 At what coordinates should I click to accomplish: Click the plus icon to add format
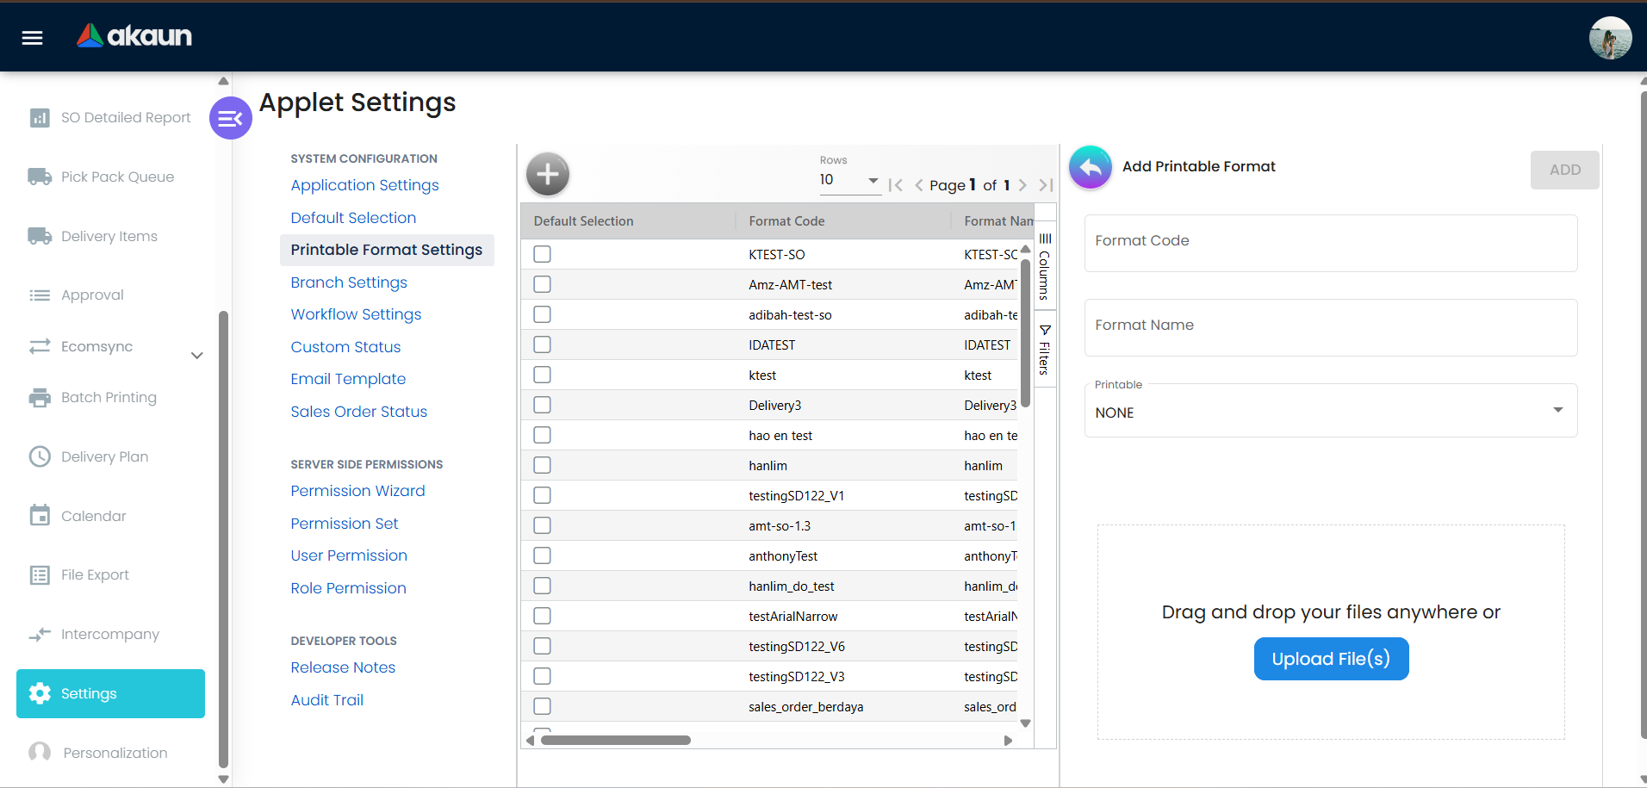pos(548,175)
